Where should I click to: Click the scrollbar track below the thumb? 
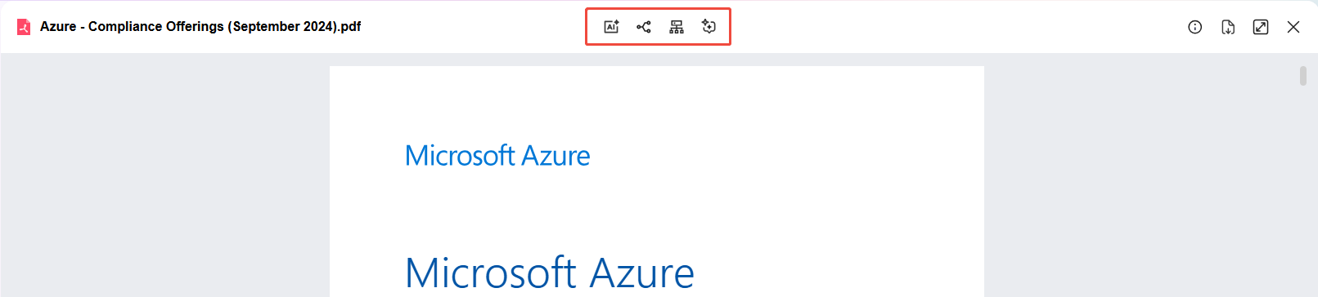point(1303,192)
